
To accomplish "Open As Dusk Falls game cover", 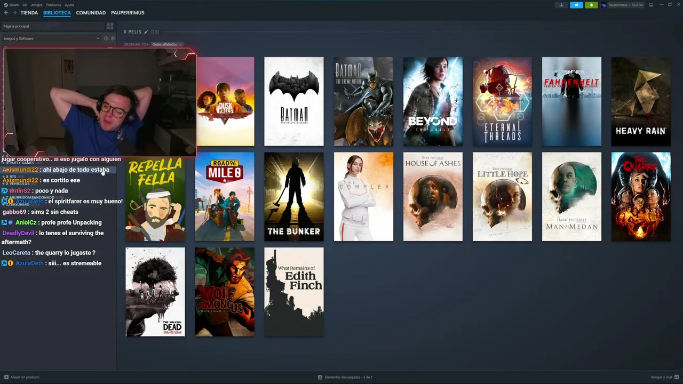I will click(225, 101).
